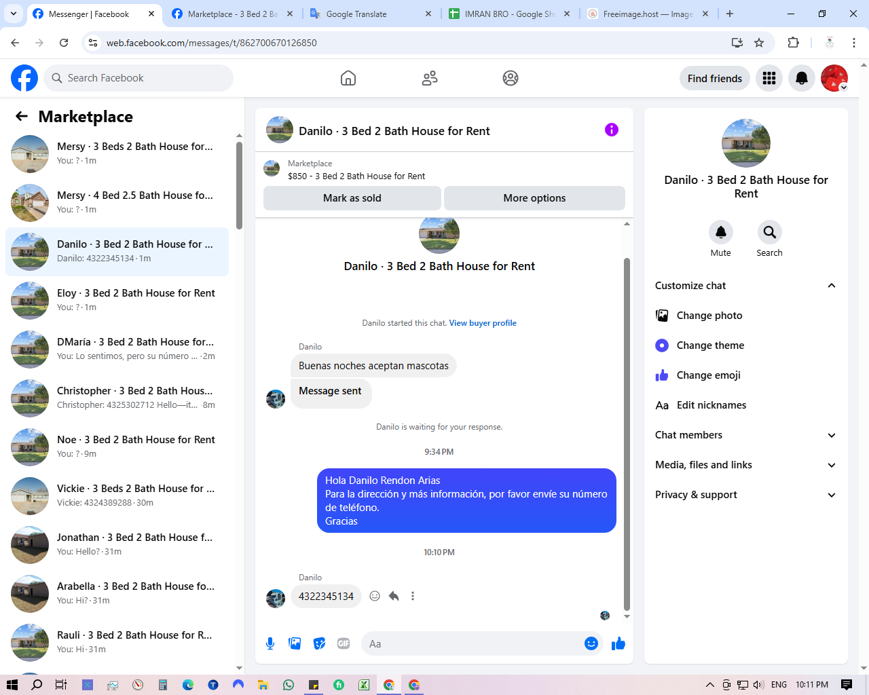This screenshot has width=869, height=695.
Task: Send a thumbs up like
Action: 618,643
